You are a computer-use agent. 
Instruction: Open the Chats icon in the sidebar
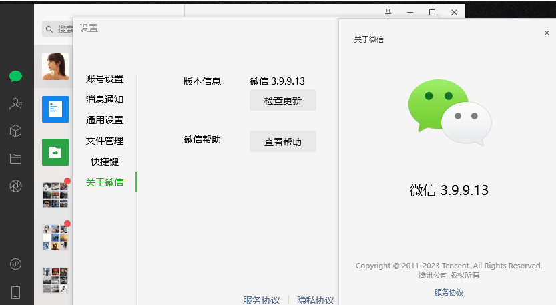tap(15, 76)
